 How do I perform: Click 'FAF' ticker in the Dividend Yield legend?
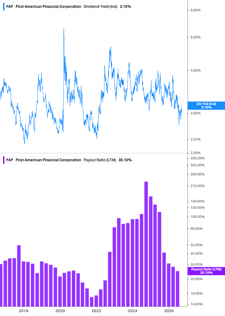[x=10, y=7]
